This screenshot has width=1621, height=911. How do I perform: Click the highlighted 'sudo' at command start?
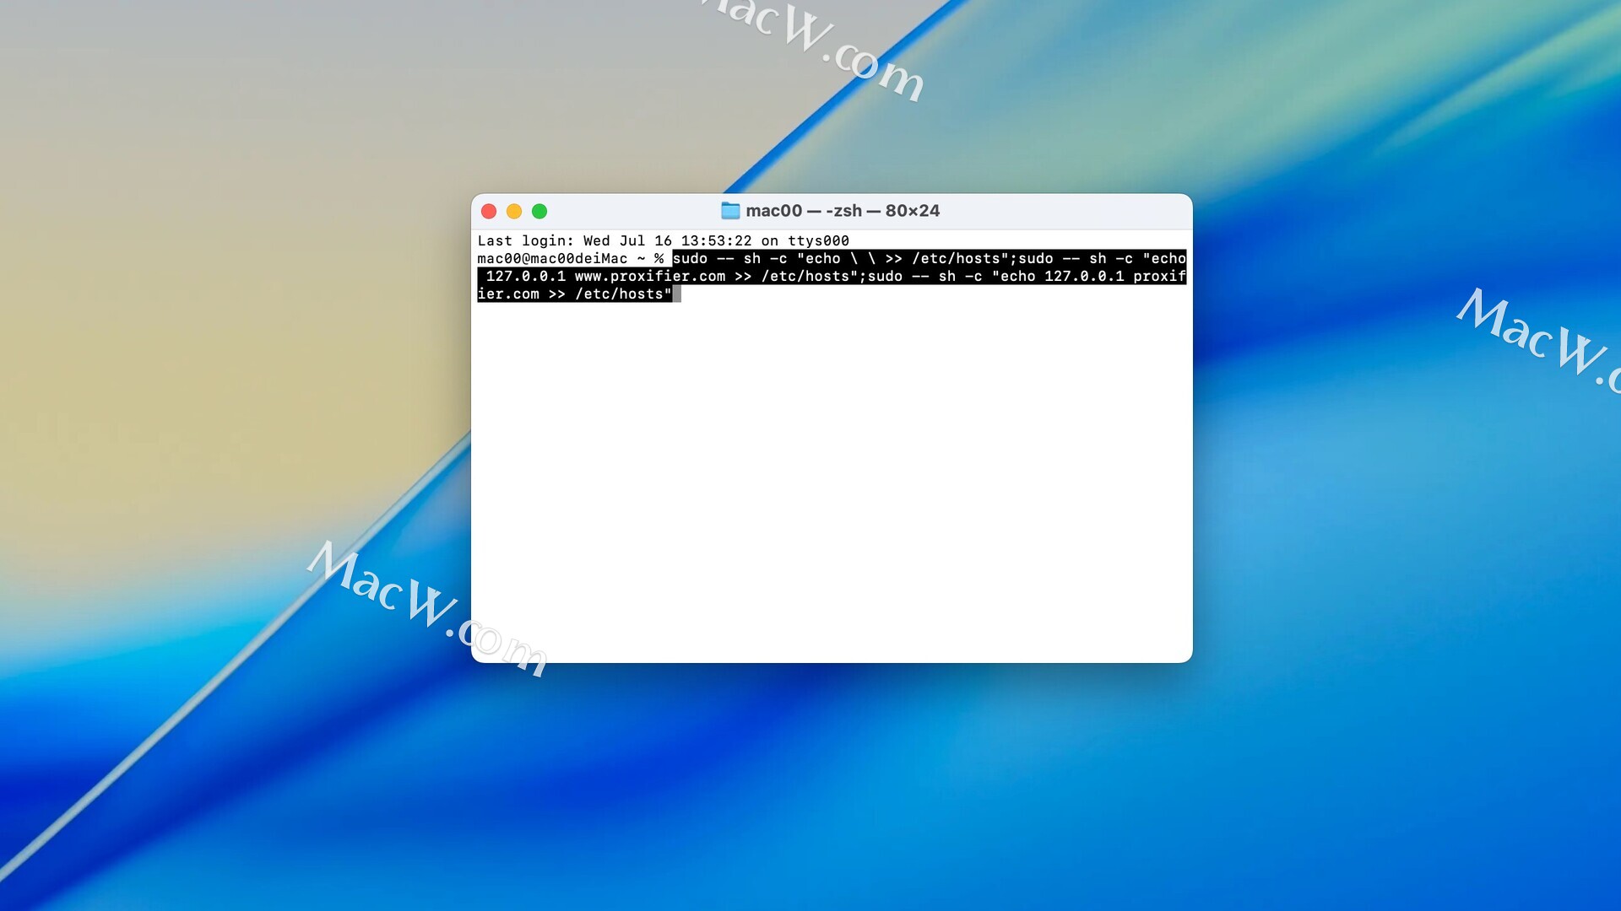(690, 259)
